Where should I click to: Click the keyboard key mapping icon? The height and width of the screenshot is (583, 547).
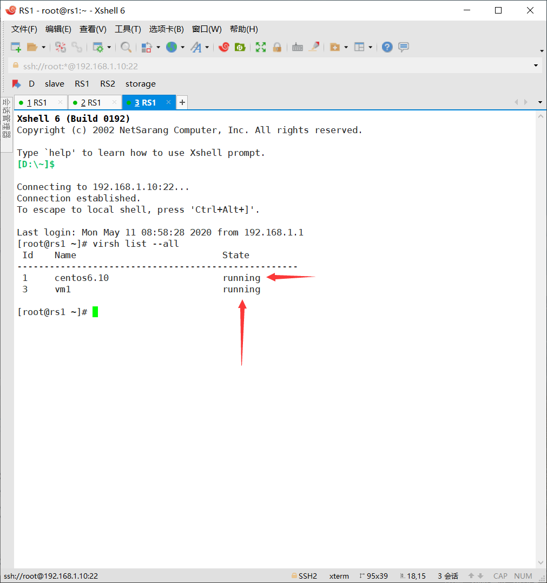click(x=298, y=47)
